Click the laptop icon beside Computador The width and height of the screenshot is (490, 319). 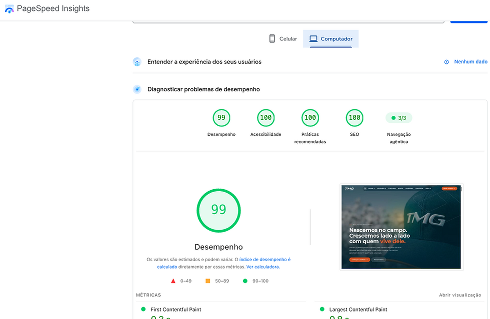[313, 39]
